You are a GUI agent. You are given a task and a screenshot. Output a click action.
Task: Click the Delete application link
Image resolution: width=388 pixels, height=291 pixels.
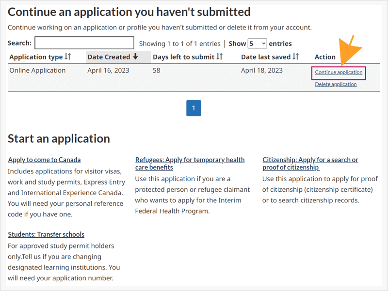(x=336, y=84)
